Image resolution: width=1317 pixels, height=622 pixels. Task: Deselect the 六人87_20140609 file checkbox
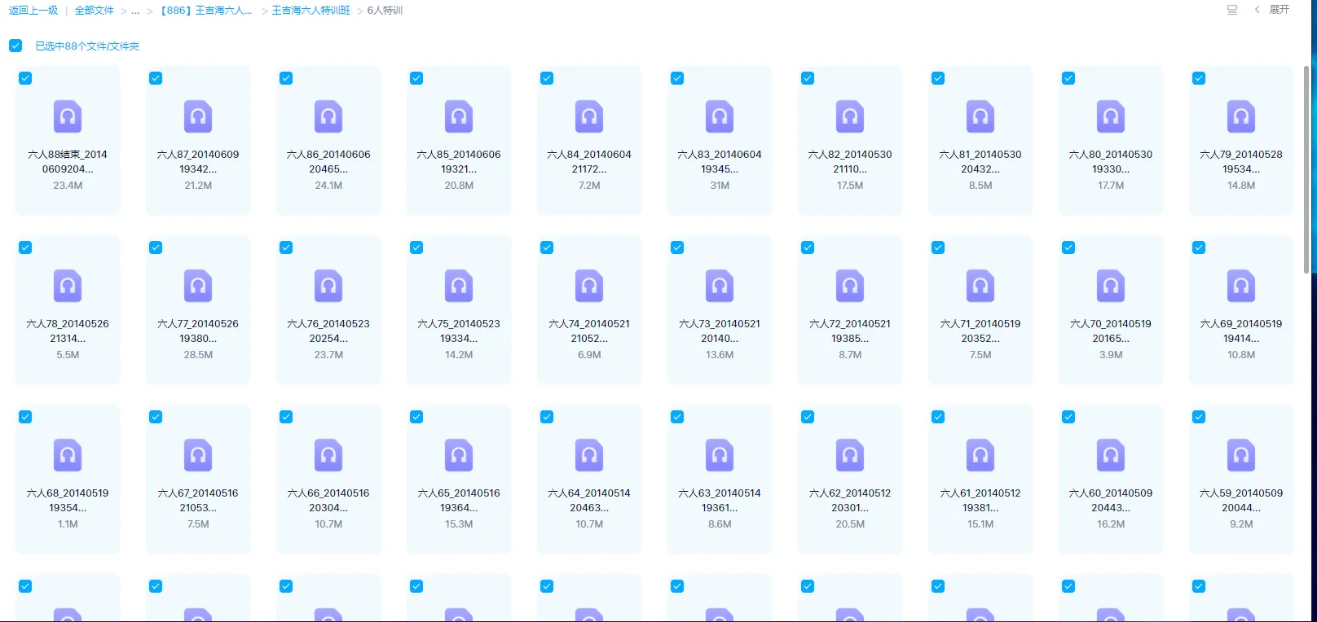(x=156, y=78)
